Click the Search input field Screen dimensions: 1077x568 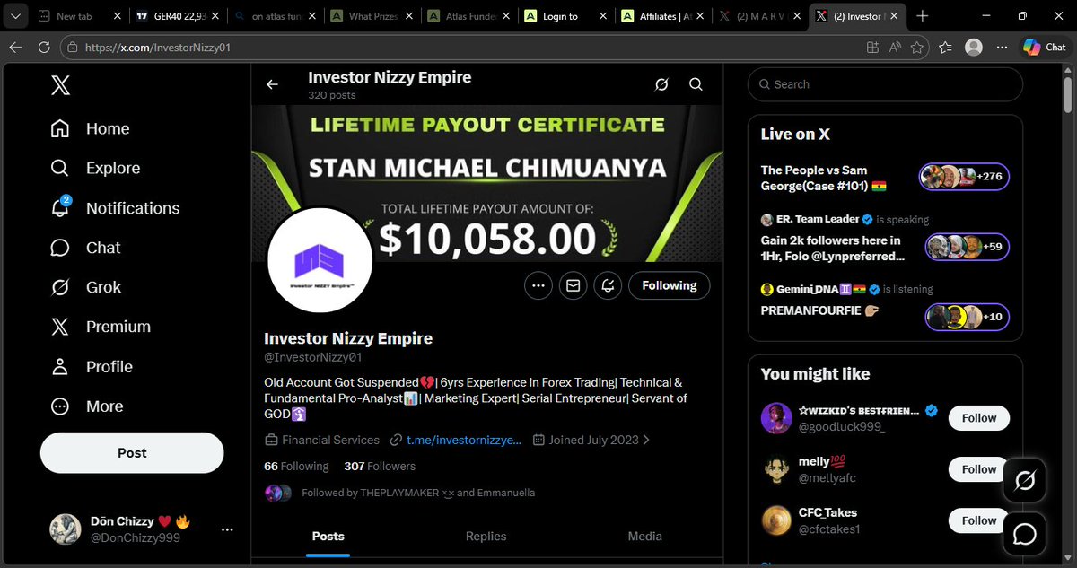885,84
